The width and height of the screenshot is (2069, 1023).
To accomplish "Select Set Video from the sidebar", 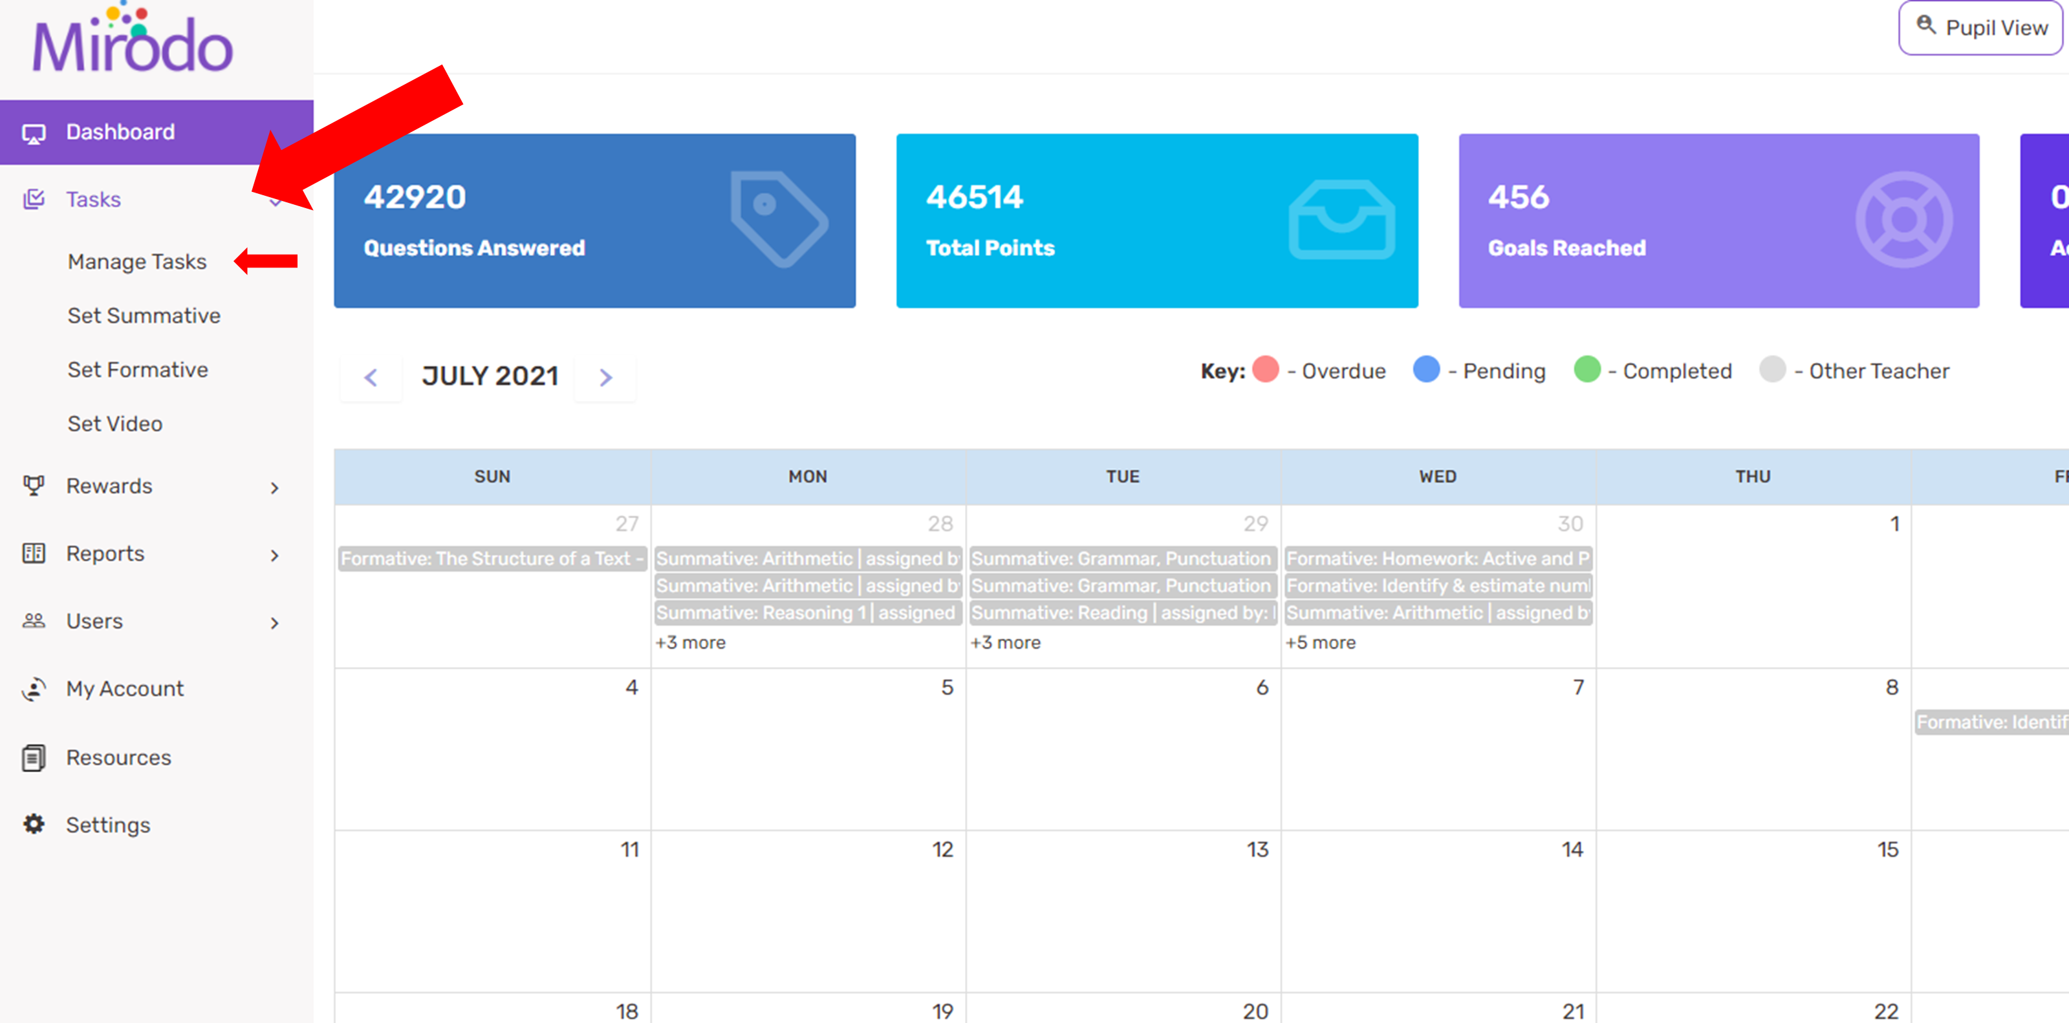I will click(115, 424).
